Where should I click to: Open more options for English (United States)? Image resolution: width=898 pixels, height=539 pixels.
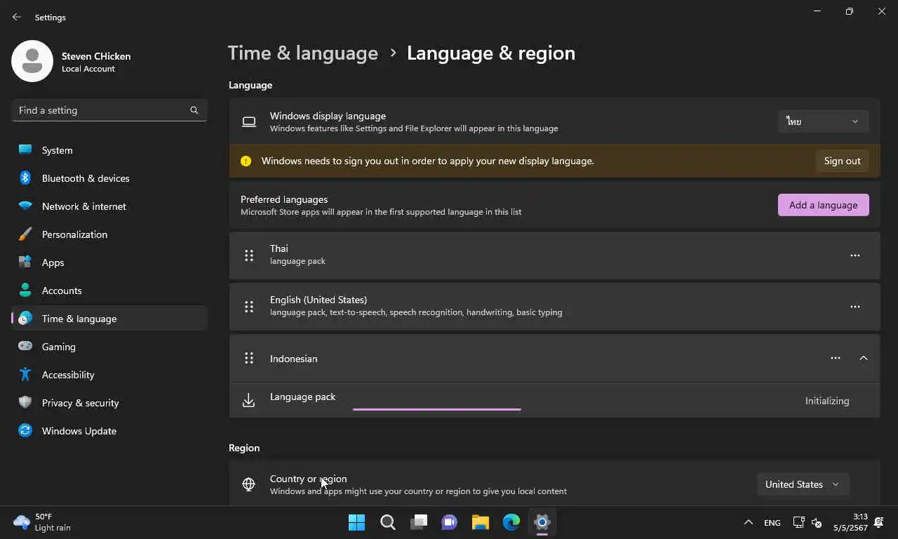[x=855, y=307]
